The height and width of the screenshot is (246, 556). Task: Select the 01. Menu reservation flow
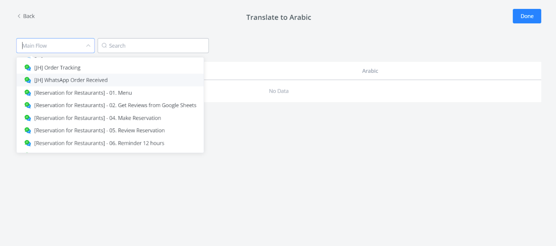pos(83,93)
